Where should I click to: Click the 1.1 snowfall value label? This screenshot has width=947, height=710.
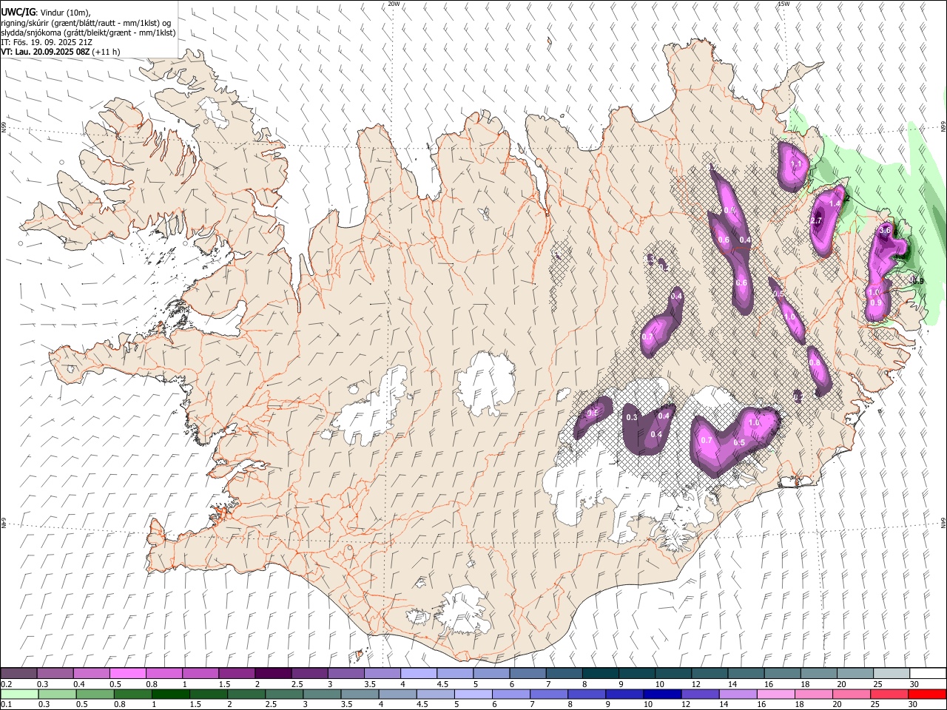click(x=796, y=164)
